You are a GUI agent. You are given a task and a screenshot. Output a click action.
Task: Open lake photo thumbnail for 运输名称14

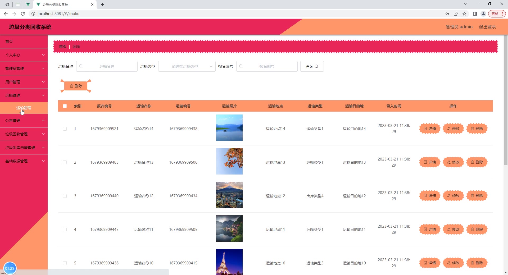click(229, 128)
